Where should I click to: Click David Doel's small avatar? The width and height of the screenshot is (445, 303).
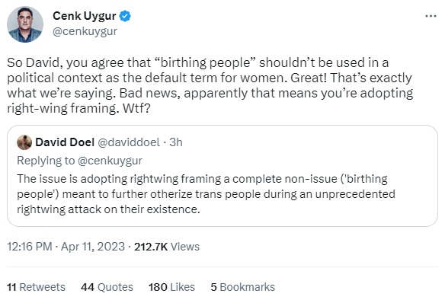click(x=24, y=142)
